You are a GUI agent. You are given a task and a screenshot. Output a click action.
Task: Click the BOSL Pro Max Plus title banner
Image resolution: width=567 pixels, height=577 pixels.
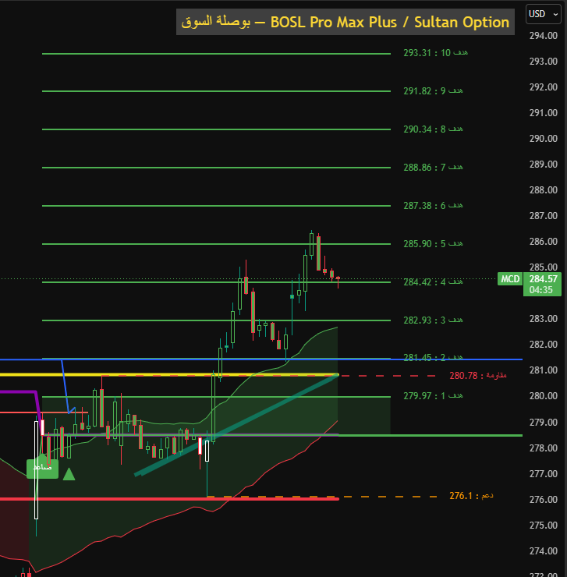click(346, 22)
